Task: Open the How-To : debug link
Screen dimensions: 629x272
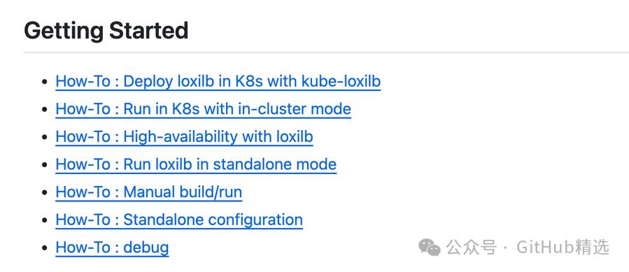Action: (113, 248)
